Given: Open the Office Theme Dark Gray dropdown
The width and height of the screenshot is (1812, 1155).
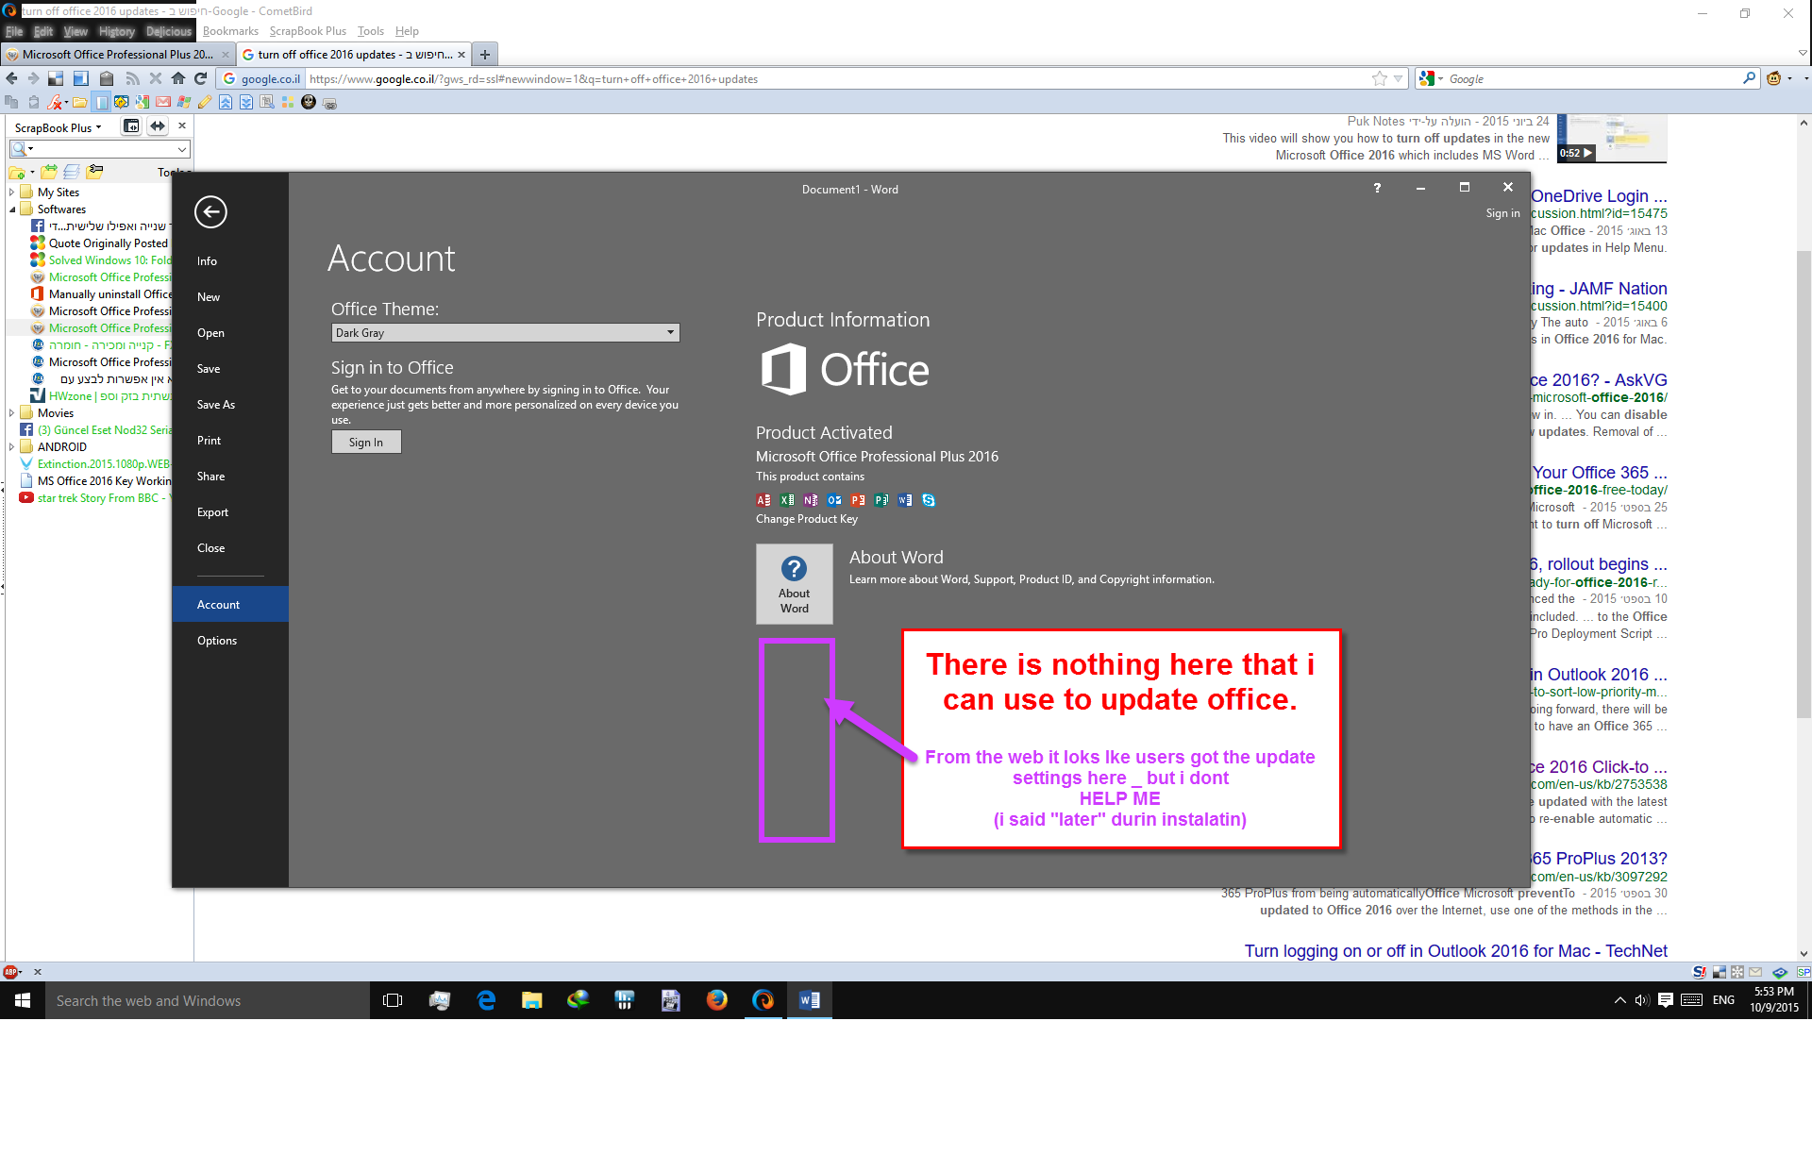Looking at the screenshot, I should pos(505,333).
